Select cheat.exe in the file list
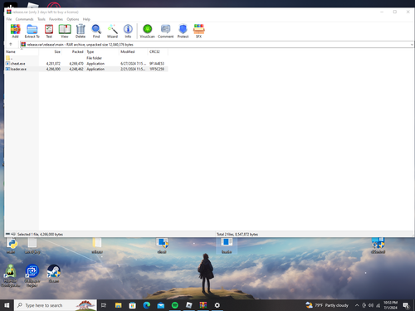 point(86,64)
